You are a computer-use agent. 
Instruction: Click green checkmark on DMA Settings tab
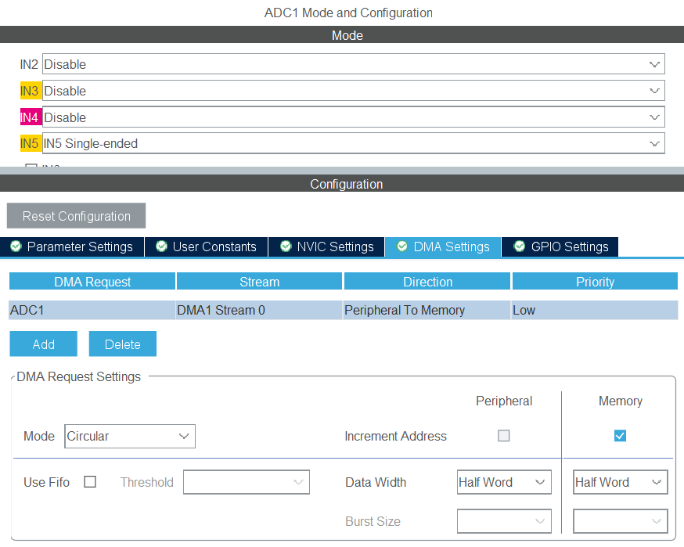[402, 247]
